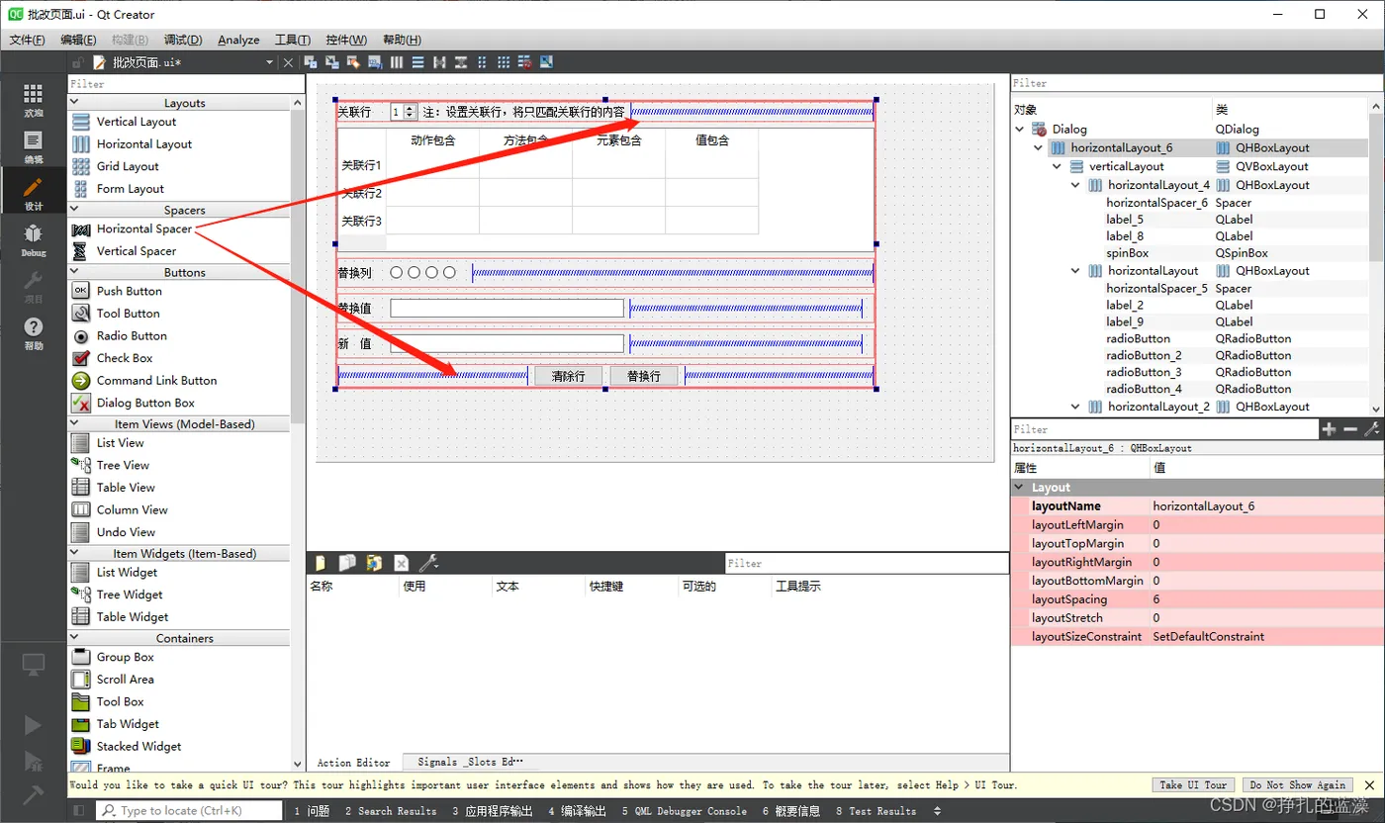This screenshot has width=1385, height=823.
Task: Activate Edit Tab Order mode in toolbar
Action: [x=375, y=62]
